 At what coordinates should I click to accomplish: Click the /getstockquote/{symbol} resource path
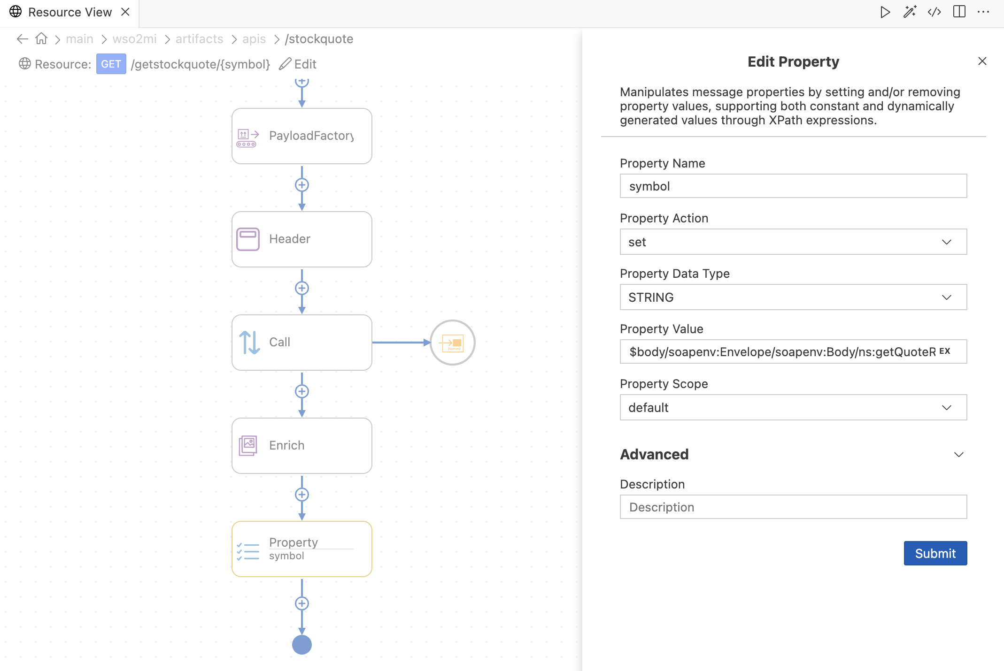pyautogui.click(x=201, y=64)
